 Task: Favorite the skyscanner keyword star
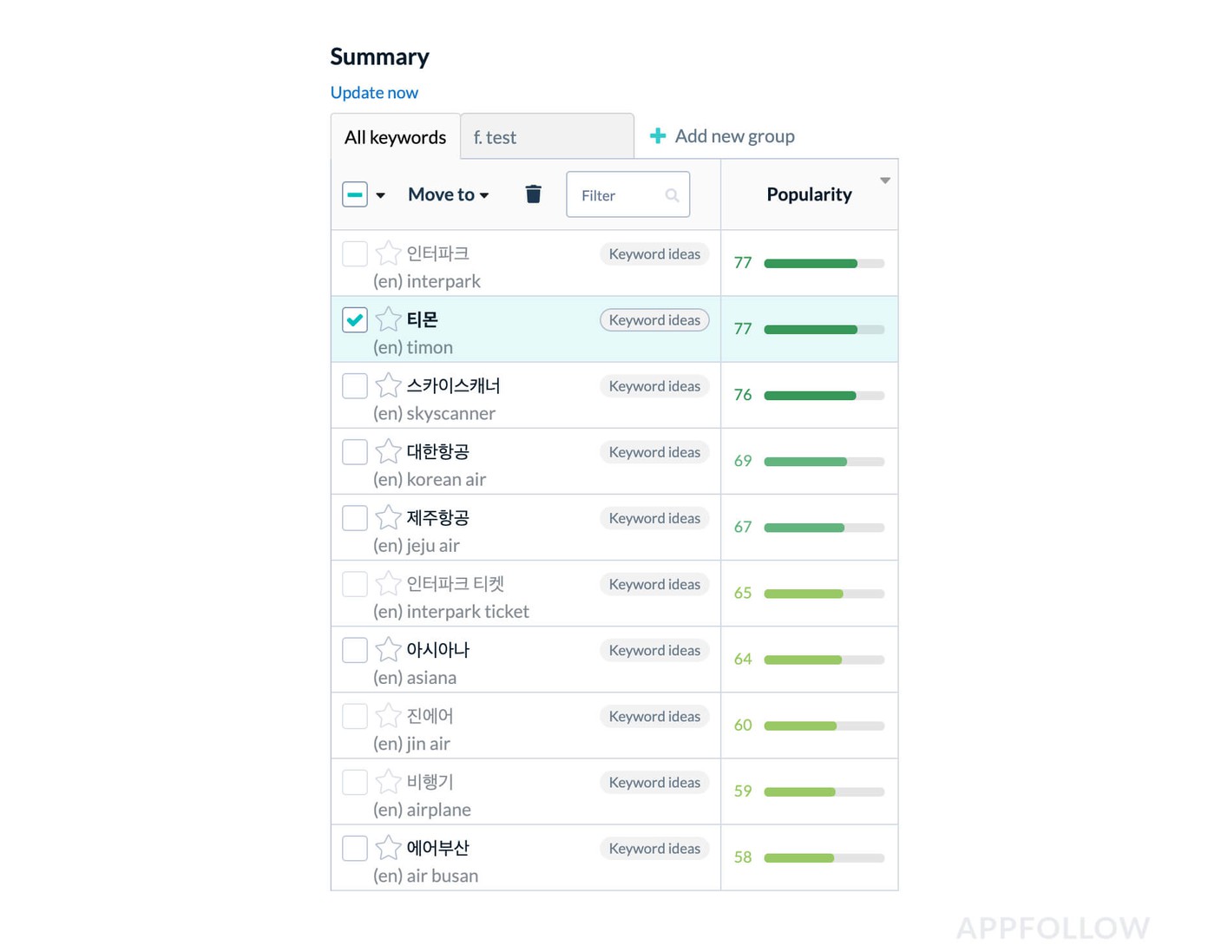(388, 385)
